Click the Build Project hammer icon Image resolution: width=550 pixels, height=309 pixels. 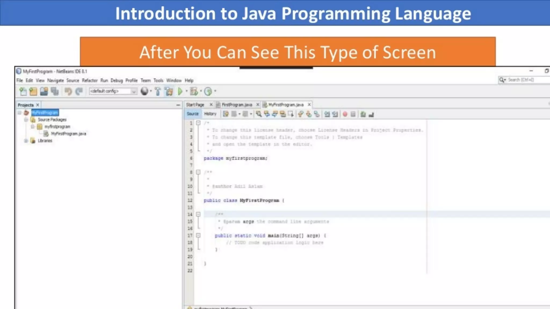click(x=158, y=91)
